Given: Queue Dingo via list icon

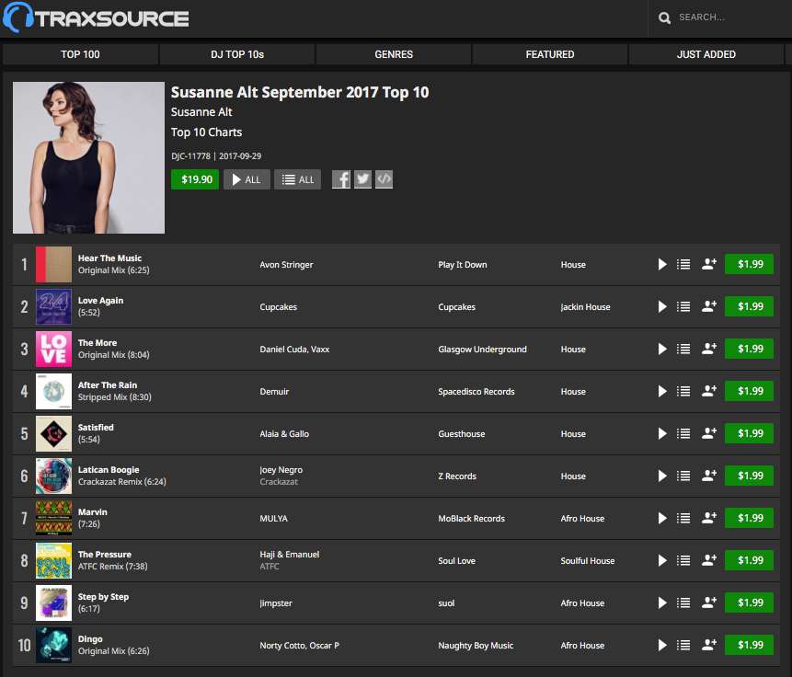Looking at the screenshot, I should tap(683, 645).
